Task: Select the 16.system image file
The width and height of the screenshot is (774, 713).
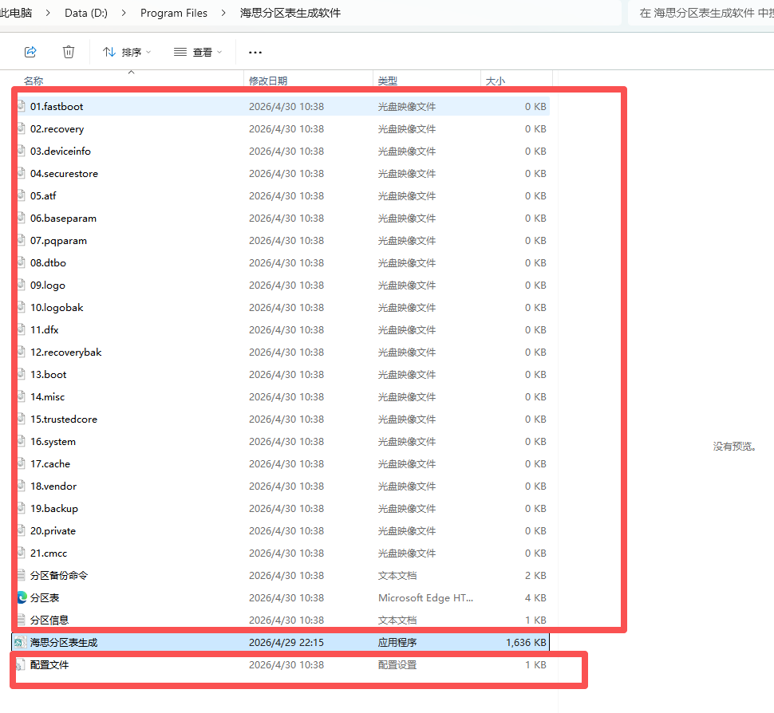Action: [x=53, y=441]
